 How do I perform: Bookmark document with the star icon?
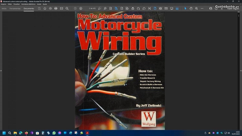45,8
